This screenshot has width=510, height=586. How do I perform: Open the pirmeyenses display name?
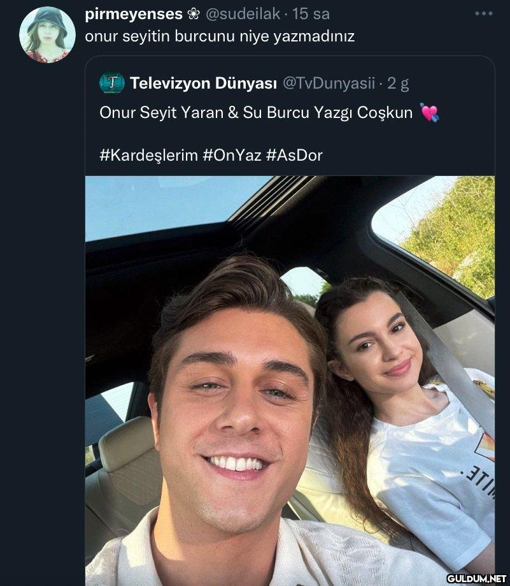point(133,14)
